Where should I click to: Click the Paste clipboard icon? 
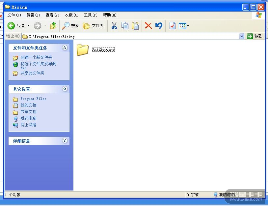pyautogui.click(x=135, y=26)
